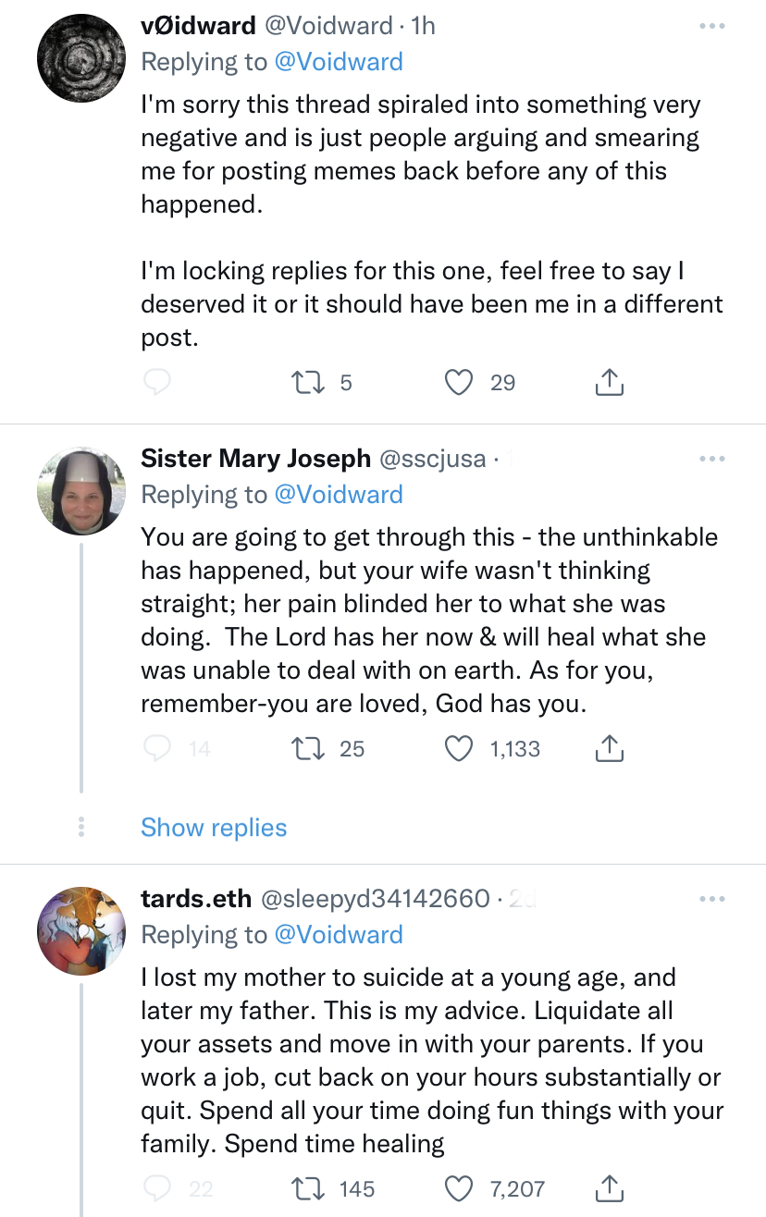Click the disabled reply icon on vØidward's tweet
The image size is (766, 1217).
(157, 382)
